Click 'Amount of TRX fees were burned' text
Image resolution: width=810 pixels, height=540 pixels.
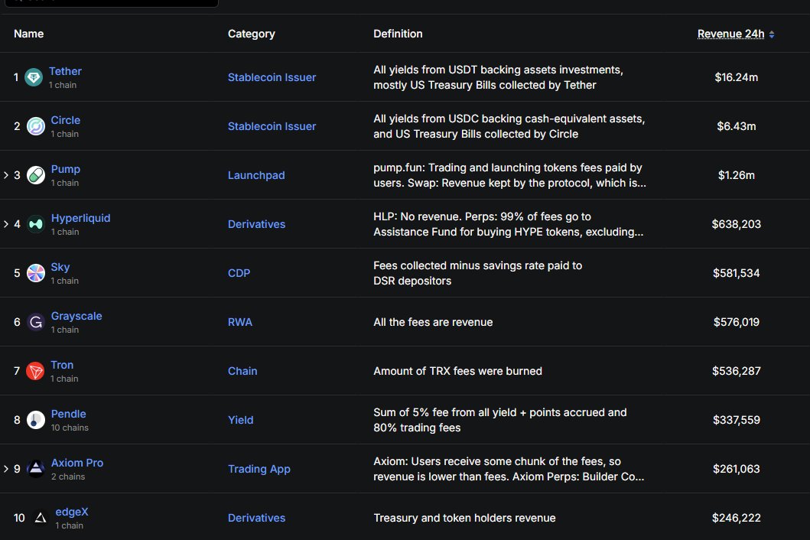click(457, 371)
